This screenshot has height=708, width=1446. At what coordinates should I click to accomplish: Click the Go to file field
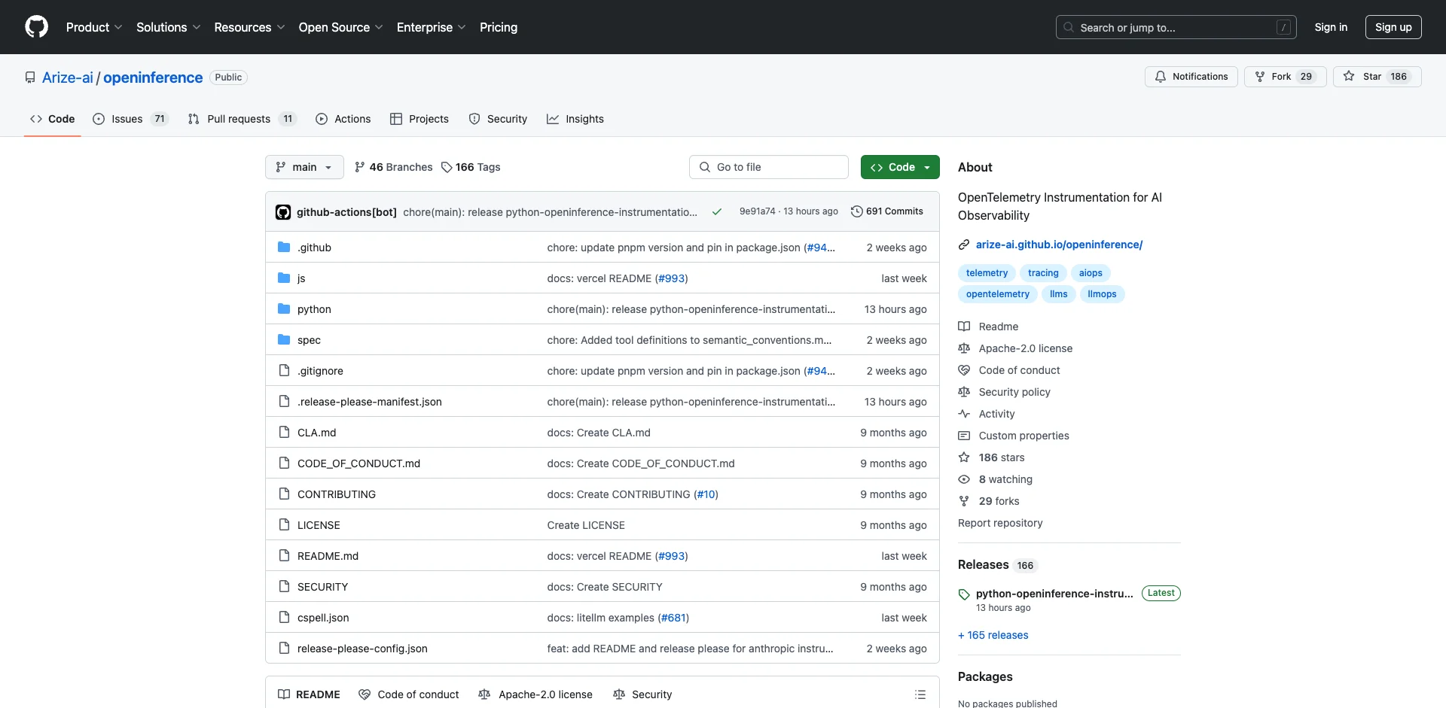(x=769, y=167)
